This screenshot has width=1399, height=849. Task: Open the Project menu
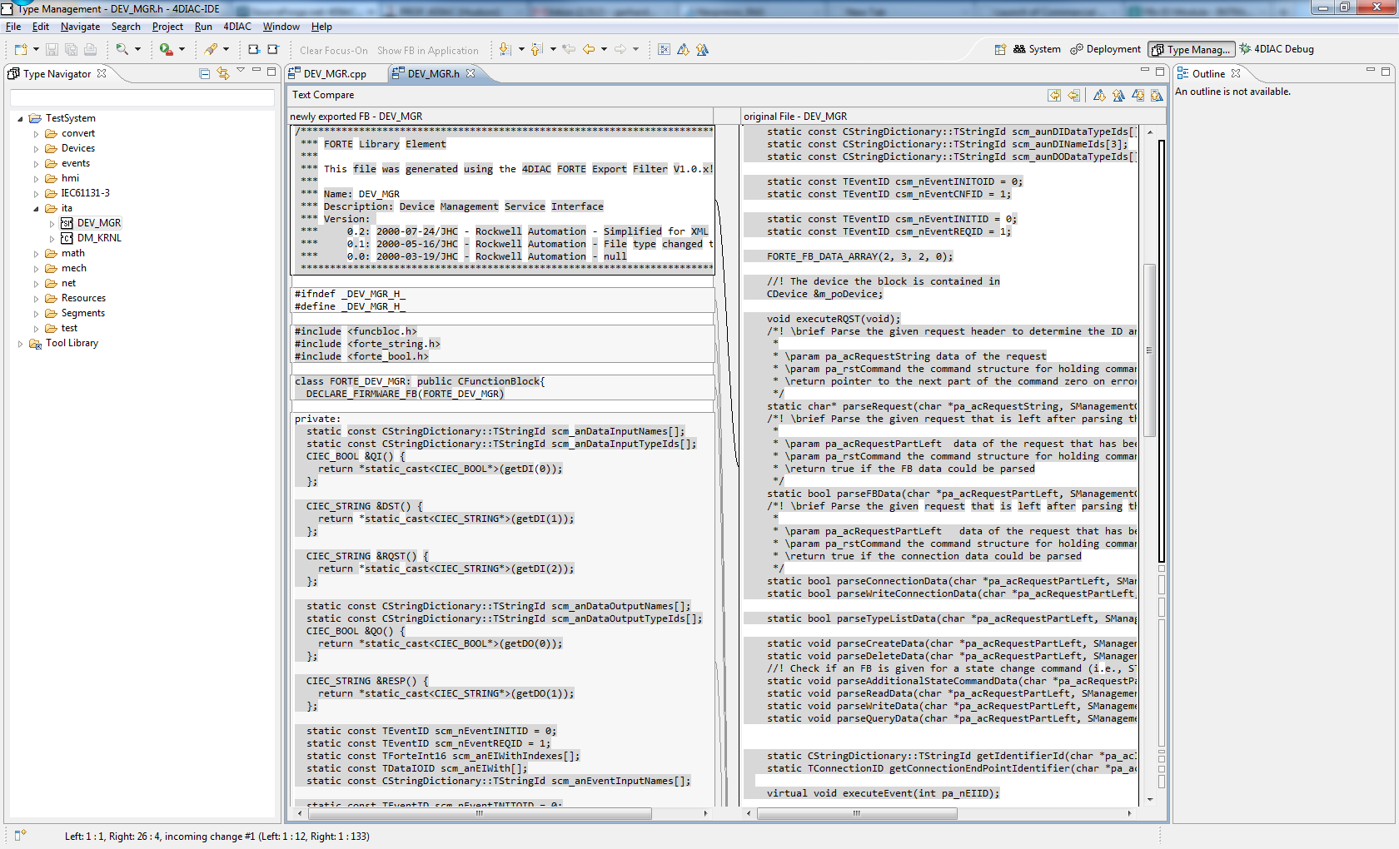(167, 27)
